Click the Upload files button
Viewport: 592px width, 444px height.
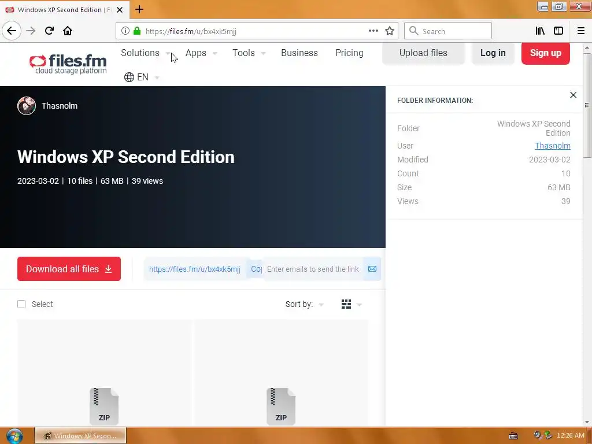(423, 53)
